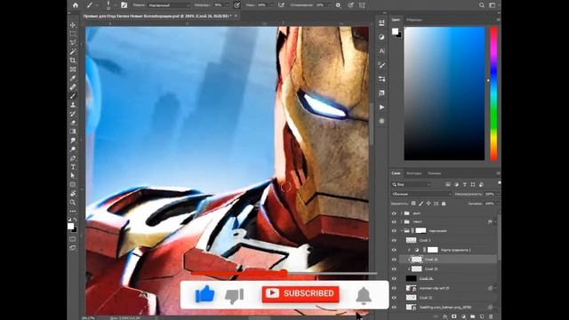569x320 pixels.
Task: Select the Gradient tool
Action: coord(73,132)
